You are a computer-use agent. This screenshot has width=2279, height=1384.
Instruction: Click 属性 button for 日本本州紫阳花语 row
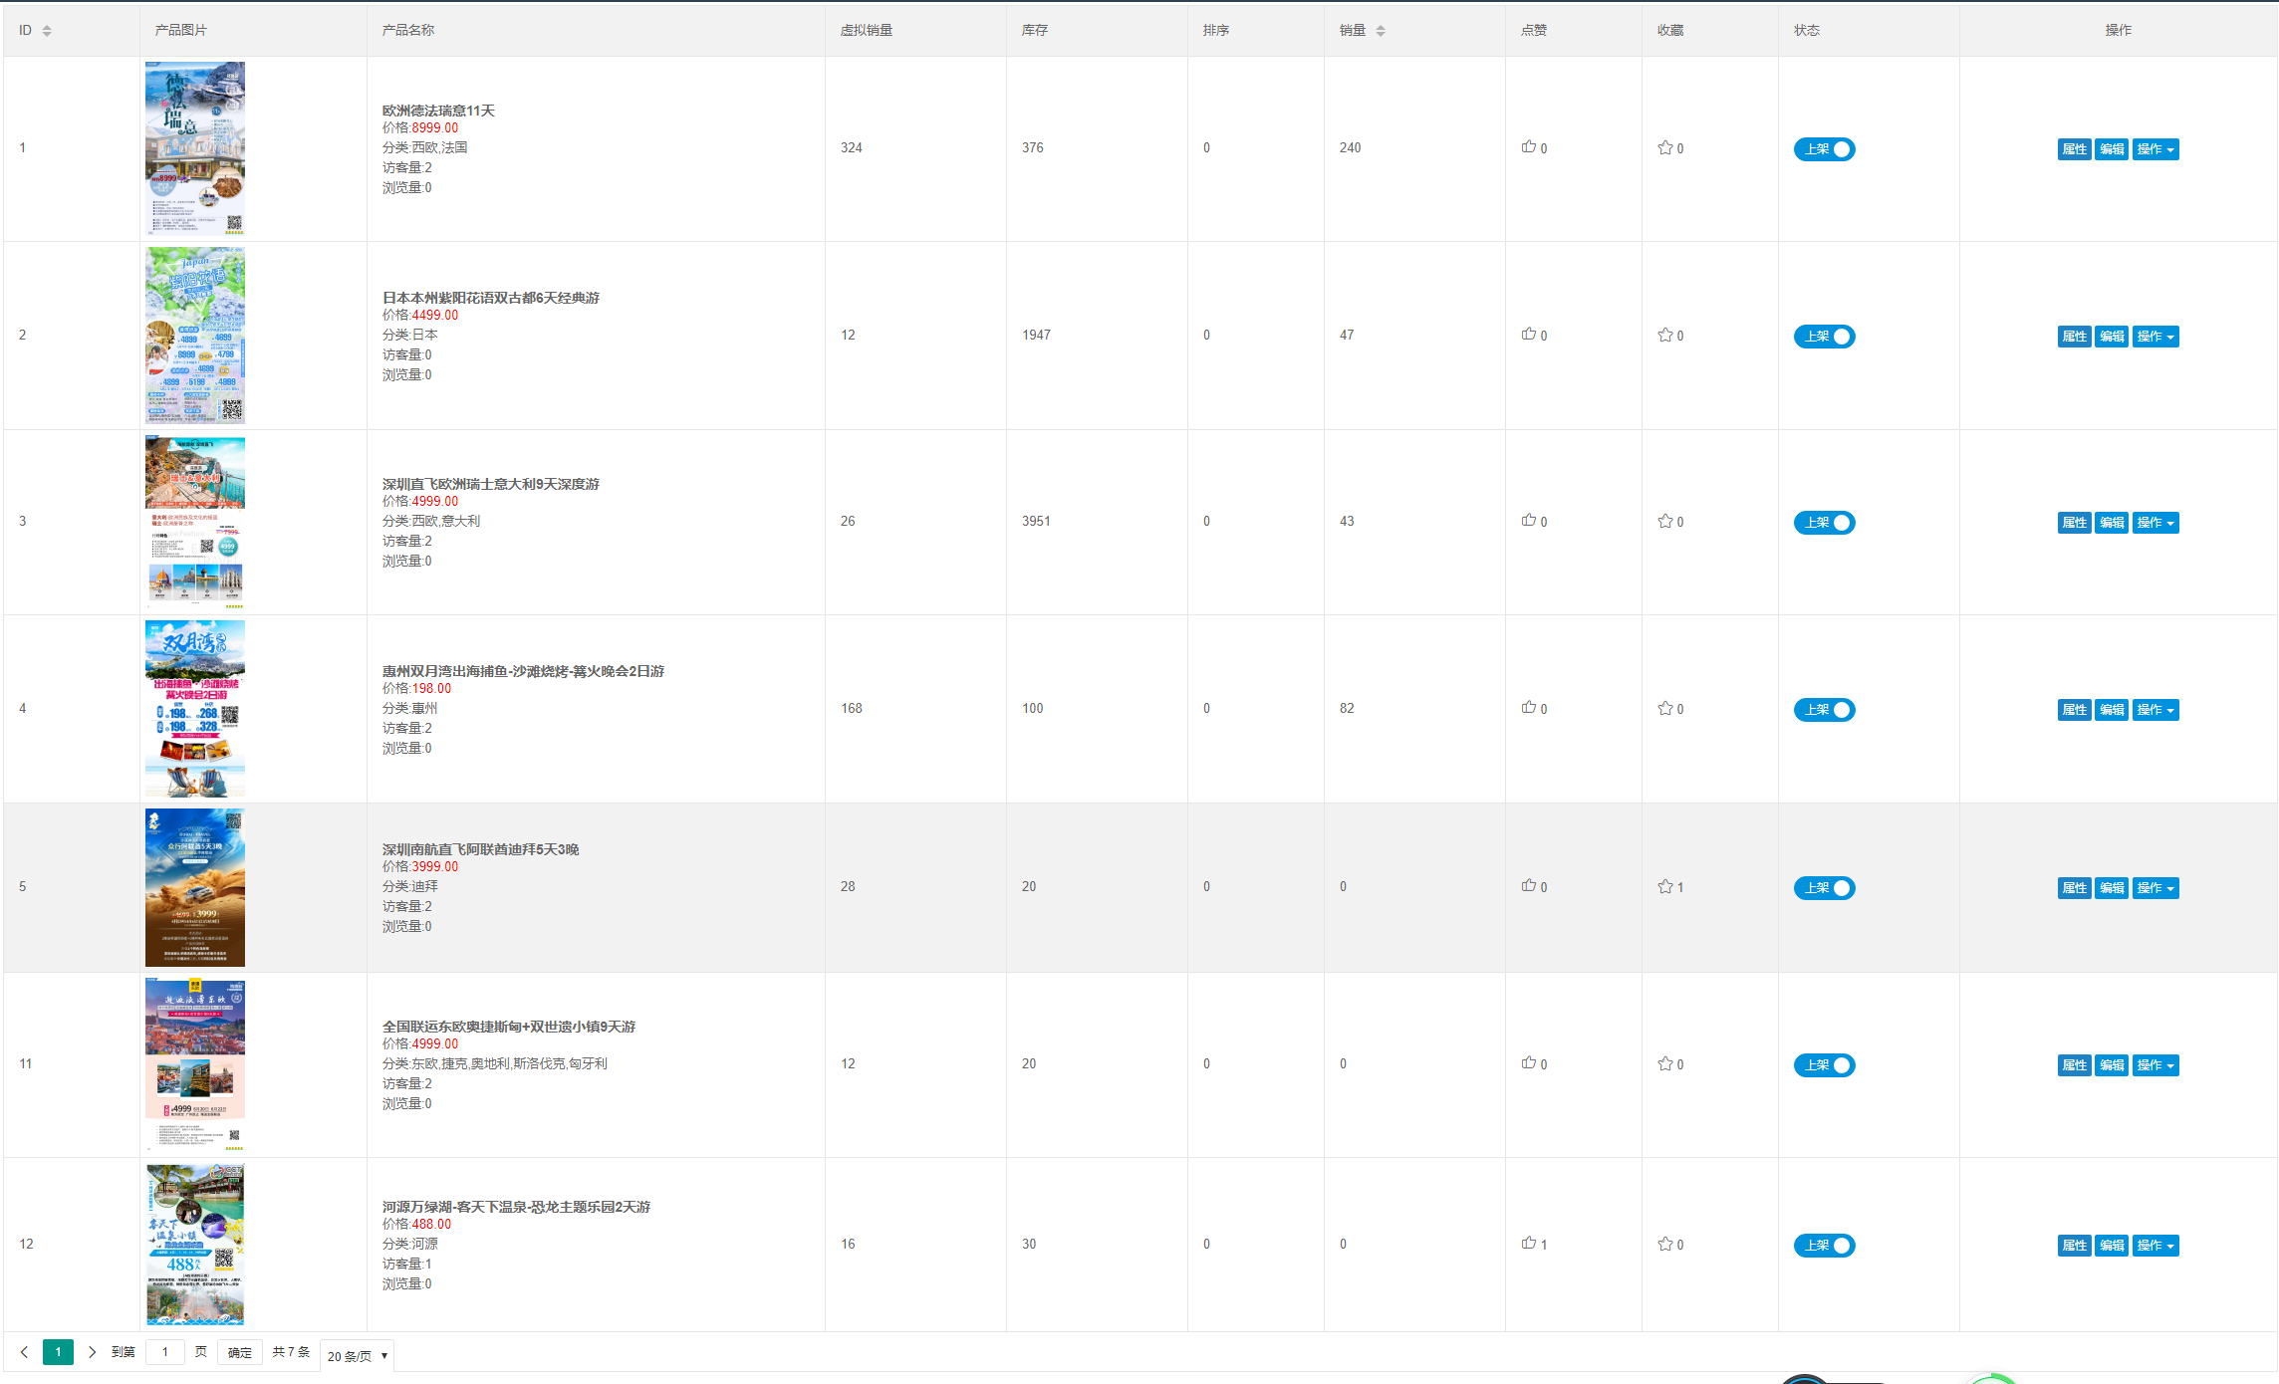(2075, 337)
